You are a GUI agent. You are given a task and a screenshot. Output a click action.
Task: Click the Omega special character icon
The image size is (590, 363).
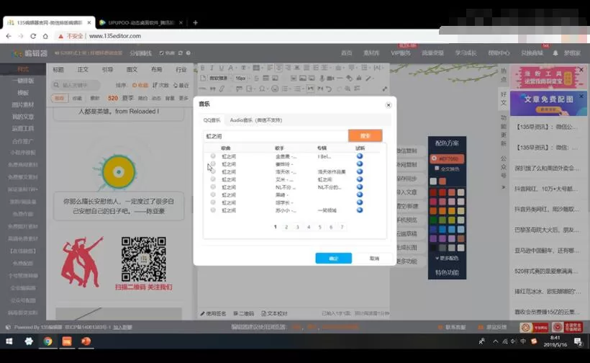(x=262, y=89)
